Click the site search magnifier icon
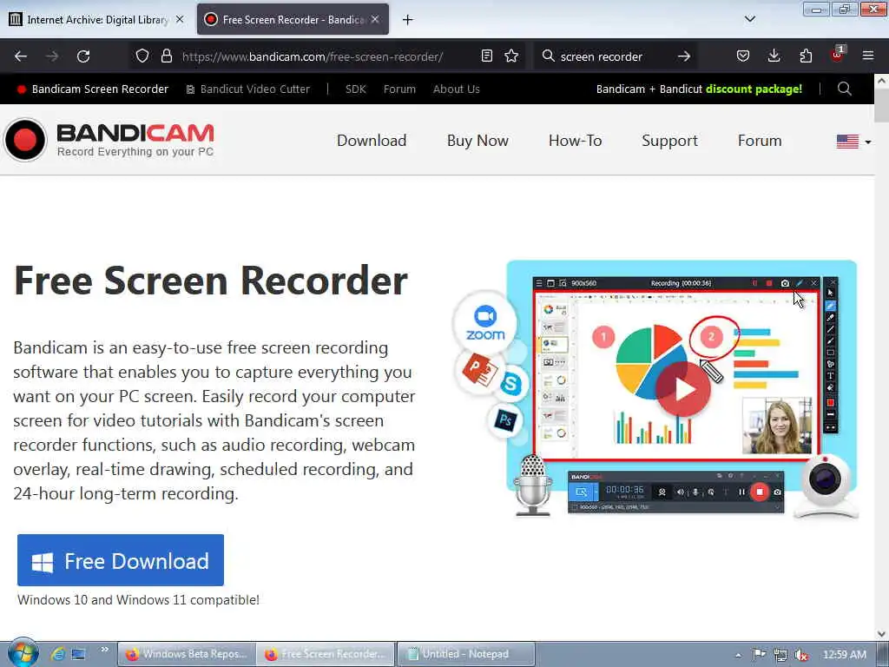Screen dimensions: 889x667 coord(844,89)
